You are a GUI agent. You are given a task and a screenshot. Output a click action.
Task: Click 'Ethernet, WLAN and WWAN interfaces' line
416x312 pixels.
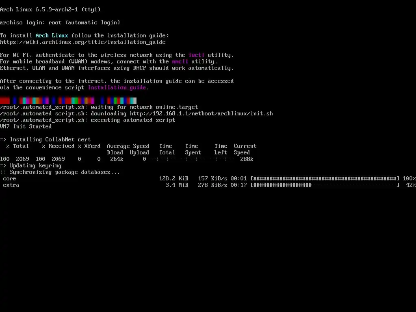[117, 68]
